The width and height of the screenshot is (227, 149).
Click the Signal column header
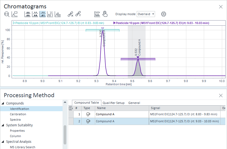[185, 108]
